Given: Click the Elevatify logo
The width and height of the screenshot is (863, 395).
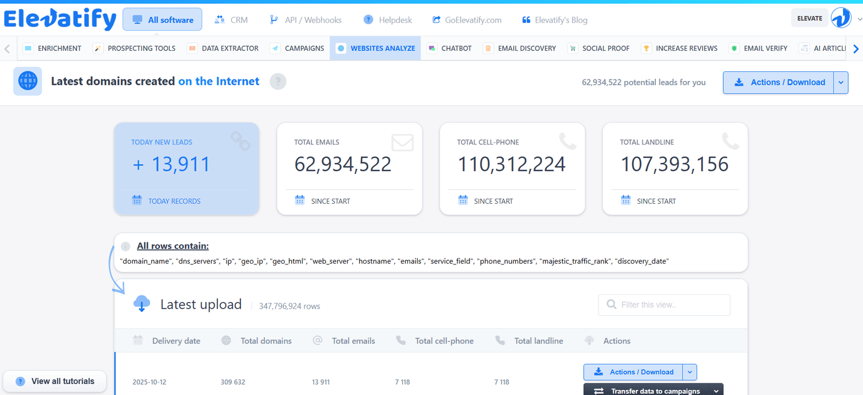Looking at the screenshot, I should point(60,20).
